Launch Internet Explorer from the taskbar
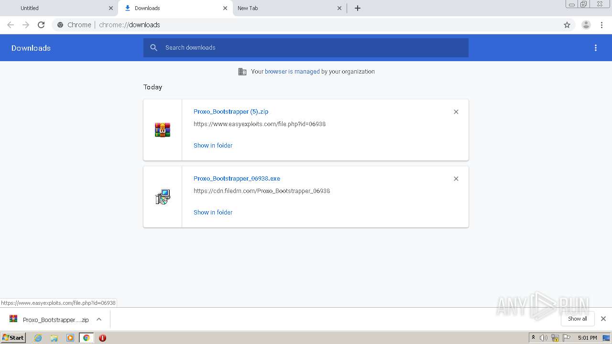612x344 pixels. pyautogui.click(x=38, y=338)
